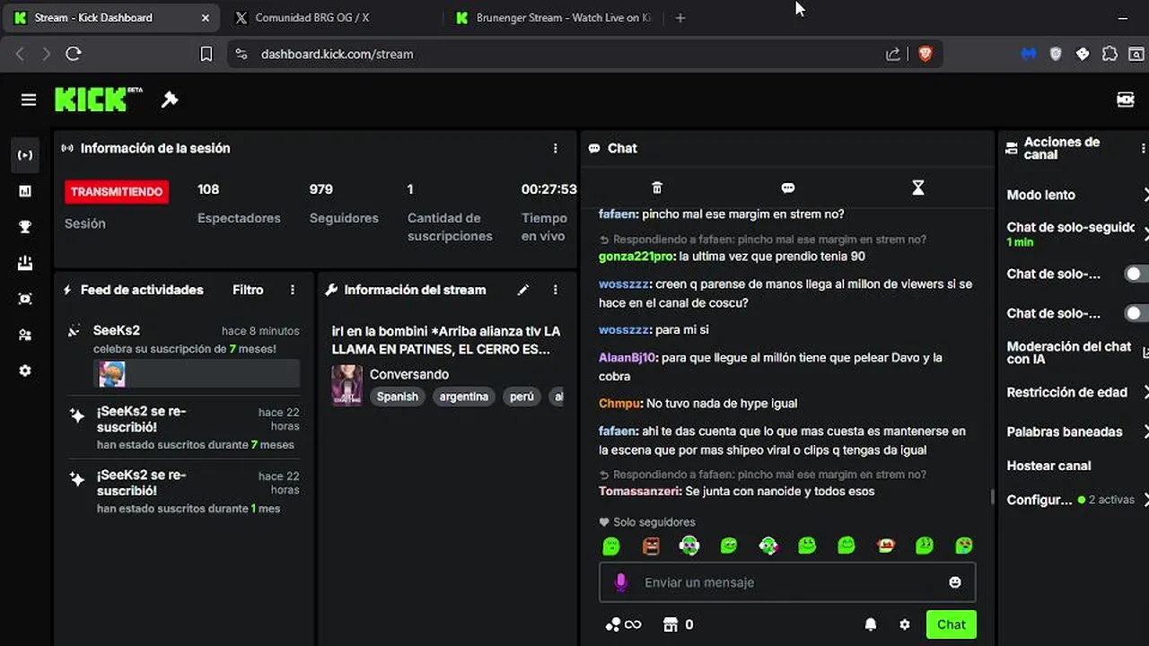Reload the browser page
This screenshot has width=1149, height=646.
pyautogui.click(x=74, y=54)
